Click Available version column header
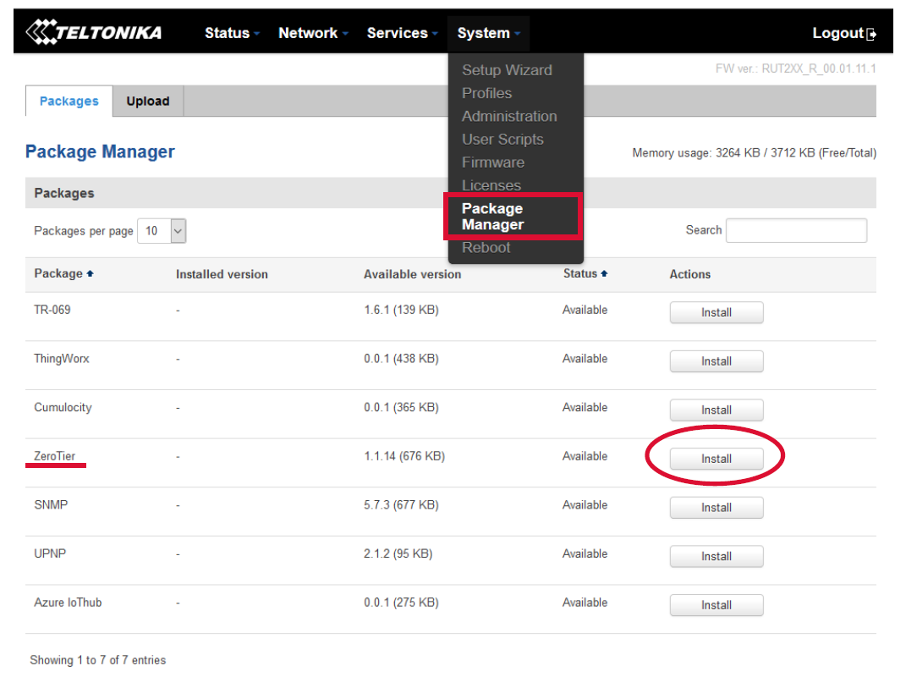The image size is (906, 688). pos(412,274)
